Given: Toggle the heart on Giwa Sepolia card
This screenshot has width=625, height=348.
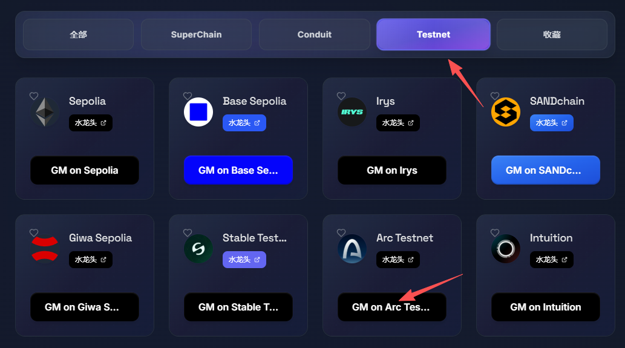Looking at the screenshot, I should click(34, 233).
